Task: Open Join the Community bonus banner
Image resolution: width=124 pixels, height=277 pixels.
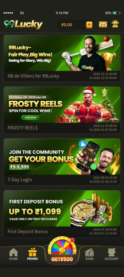Action: coord(62,157)
